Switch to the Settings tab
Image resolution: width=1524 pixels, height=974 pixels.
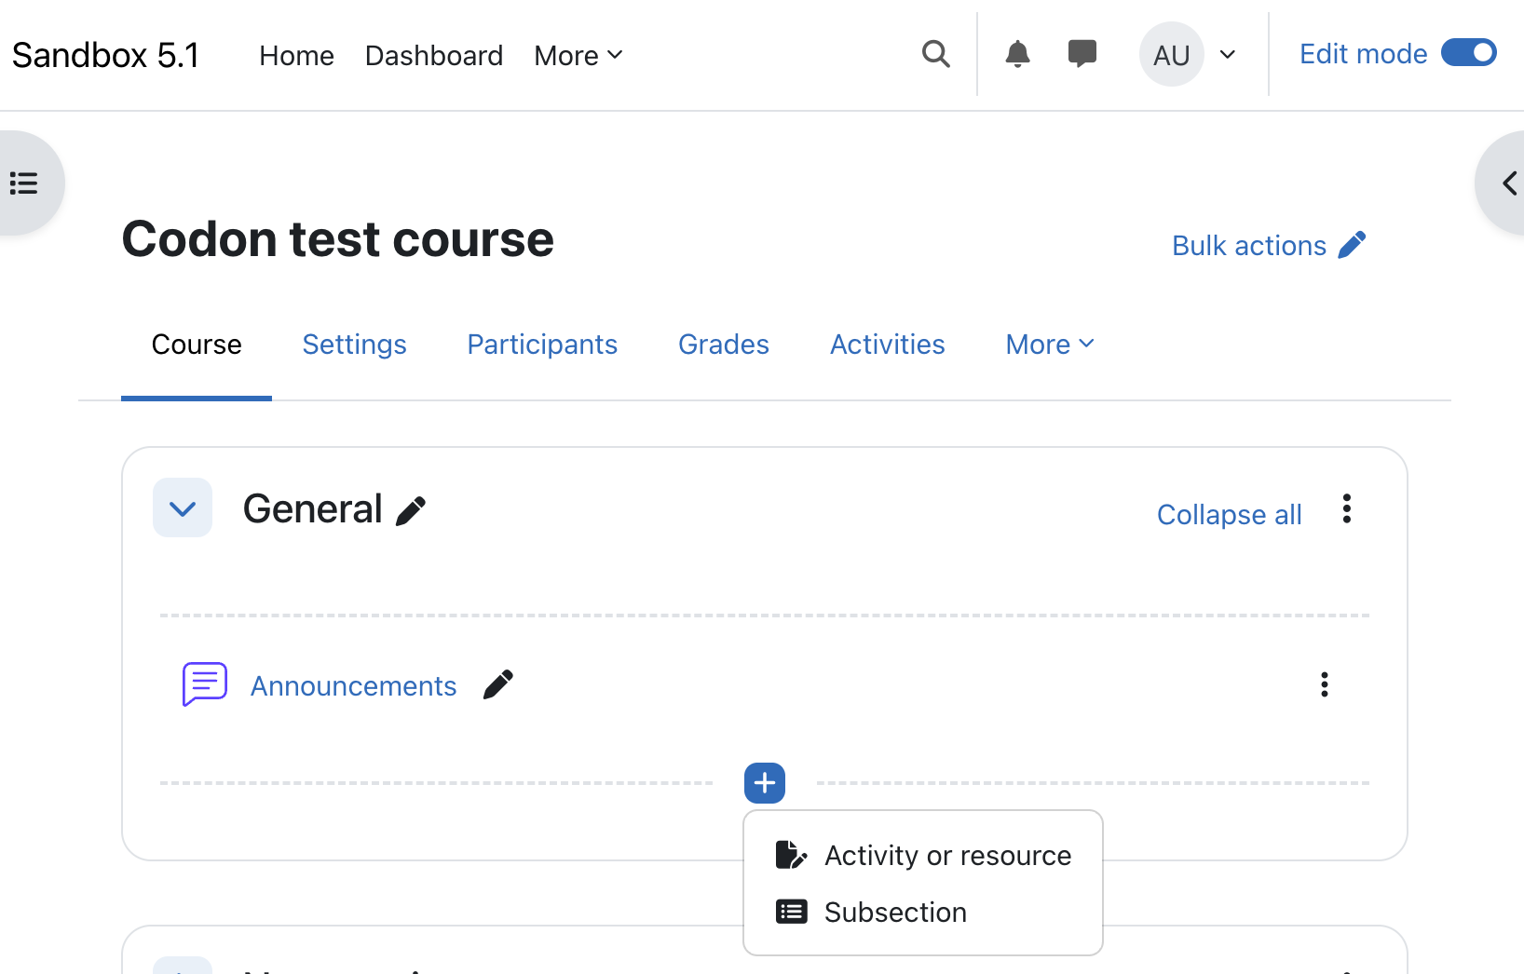[x=354, y=345]
